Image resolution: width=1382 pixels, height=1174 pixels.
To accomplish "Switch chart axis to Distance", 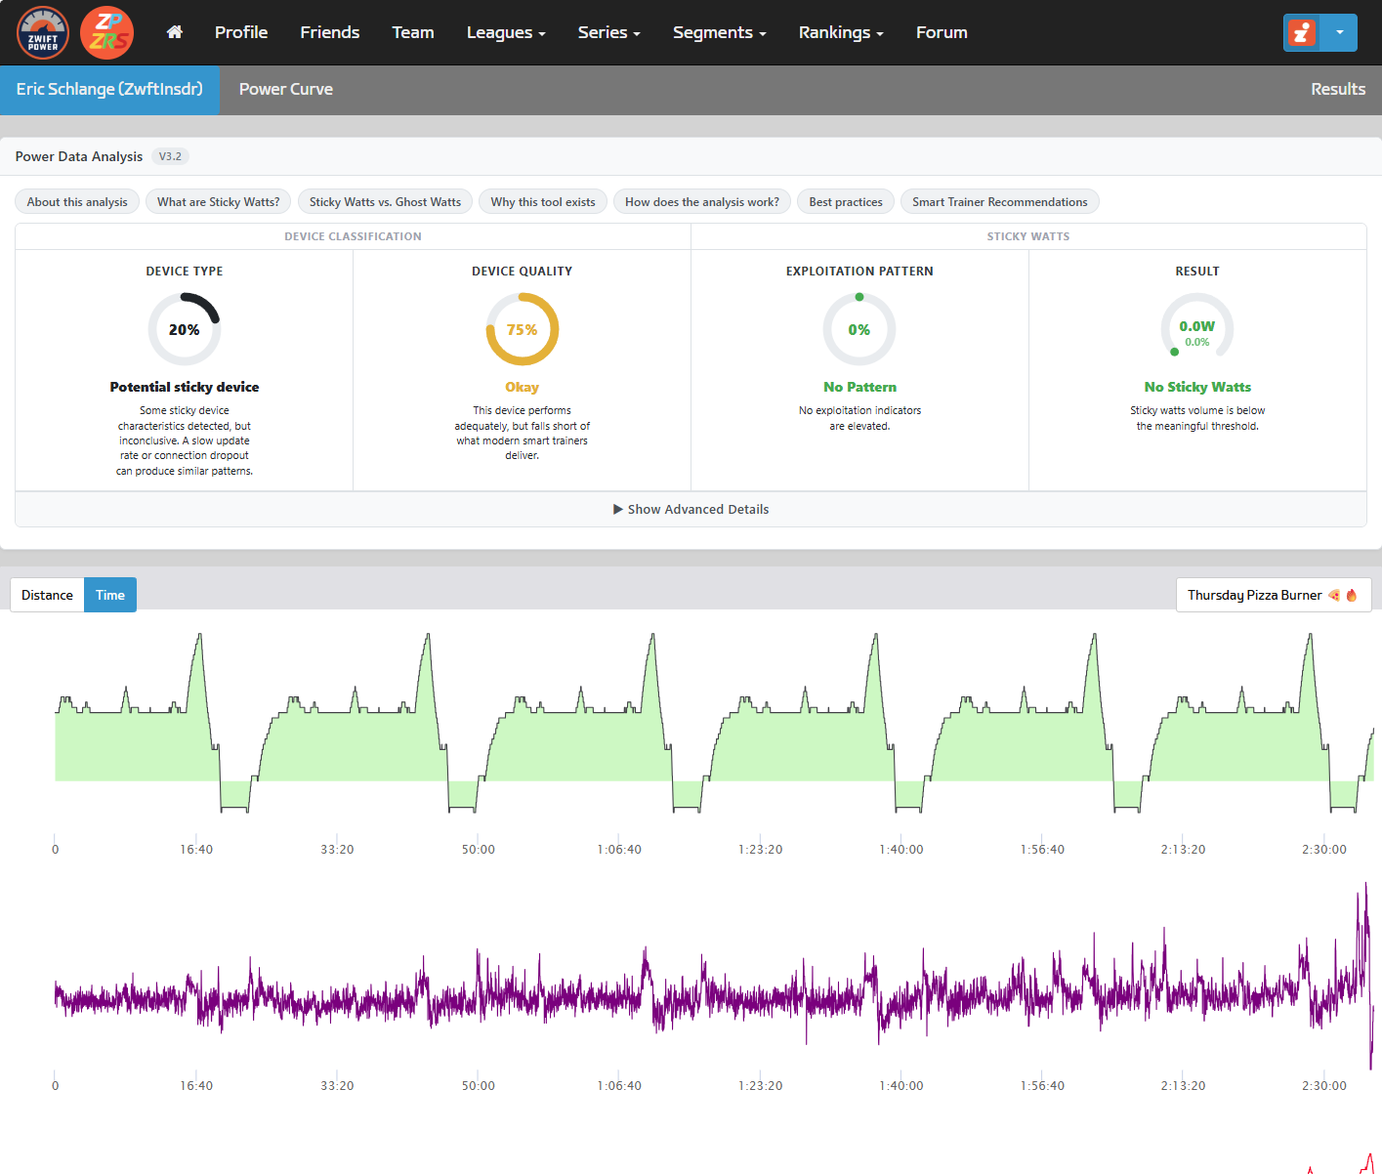I will (x=47, y=595).
